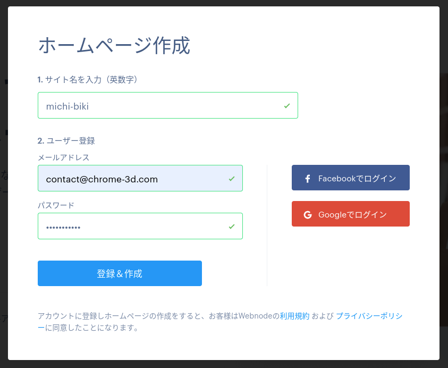Click green checkmark in email field
The image size is (448, 368).
(232, 179)
